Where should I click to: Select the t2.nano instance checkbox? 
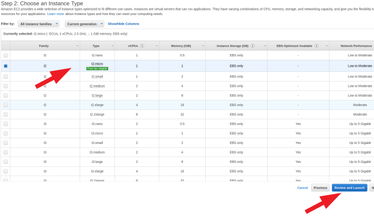pos(6,55)
